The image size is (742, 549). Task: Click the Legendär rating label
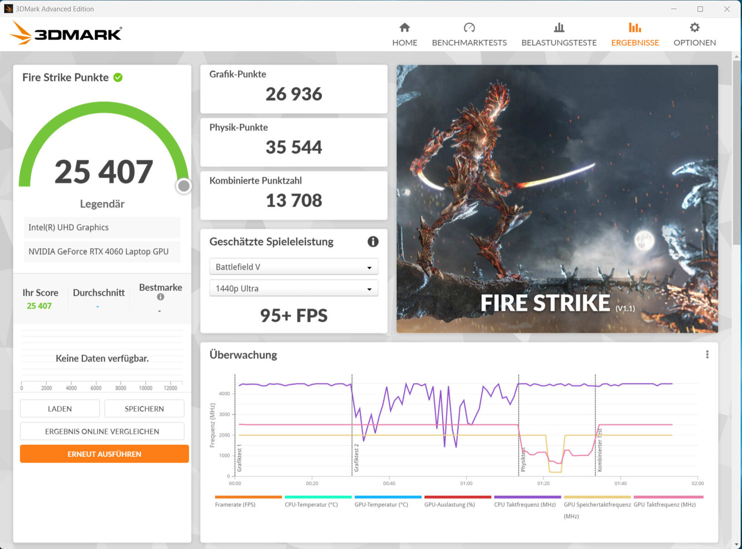(x=102, y=204)
